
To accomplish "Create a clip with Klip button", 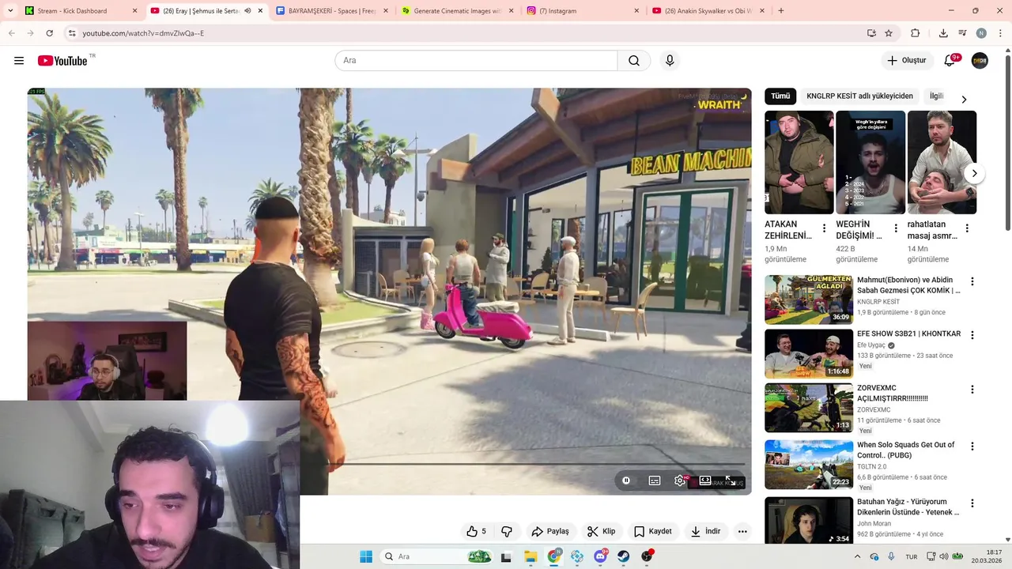I will pos(601,531).
